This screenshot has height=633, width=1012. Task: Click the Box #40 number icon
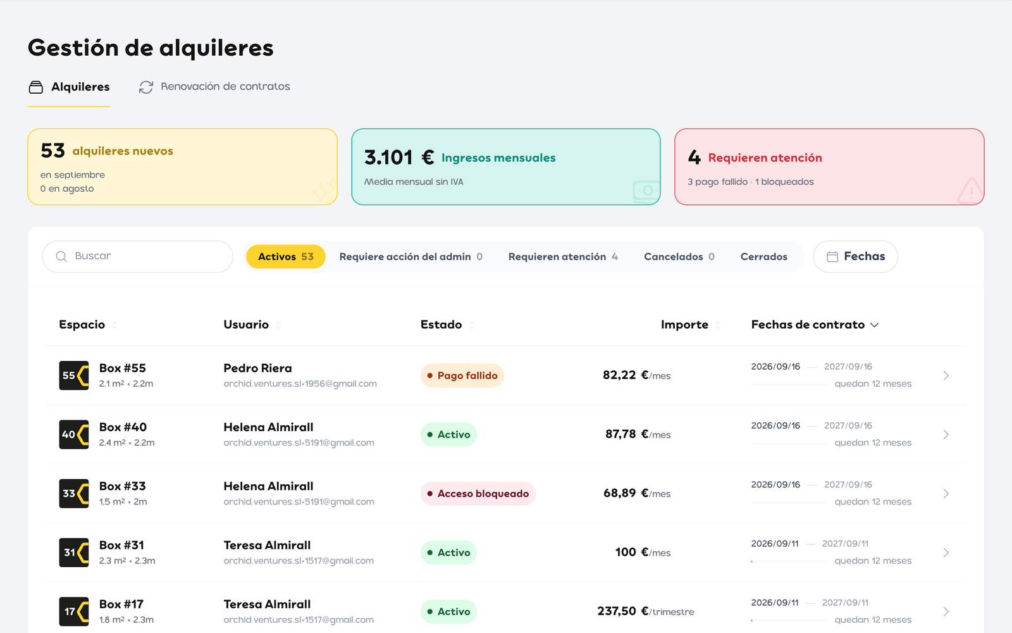tap(74, 434)
